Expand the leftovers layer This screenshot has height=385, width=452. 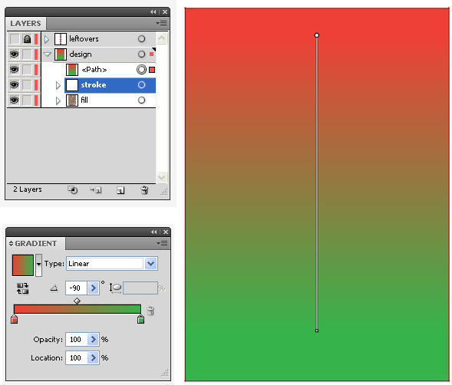coord(47,39)
